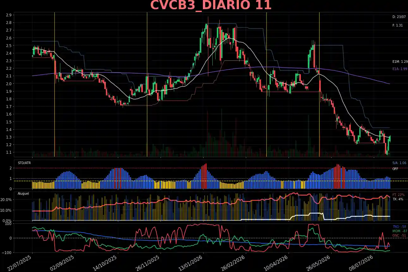Select the 2.1 price axis label
Image resolution: width=408 pixels, height=272 pixels.
pos(9,76)
